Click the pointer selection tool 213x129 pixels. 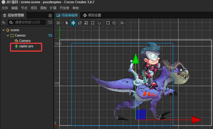click(x=67, y=23)
